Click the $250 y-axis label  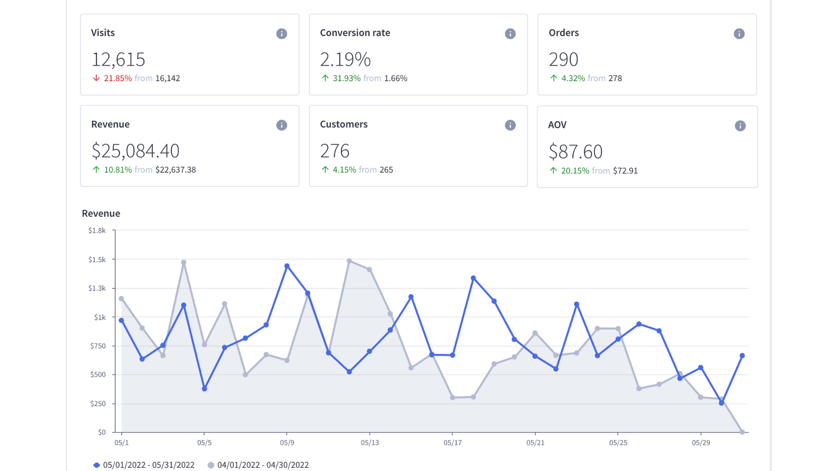(x=98, y=403)
